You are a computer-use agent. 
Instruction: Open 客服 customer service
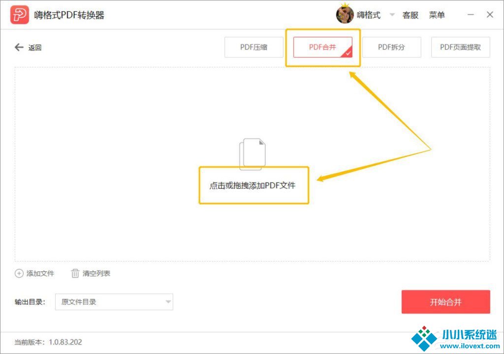pos(410,15)
